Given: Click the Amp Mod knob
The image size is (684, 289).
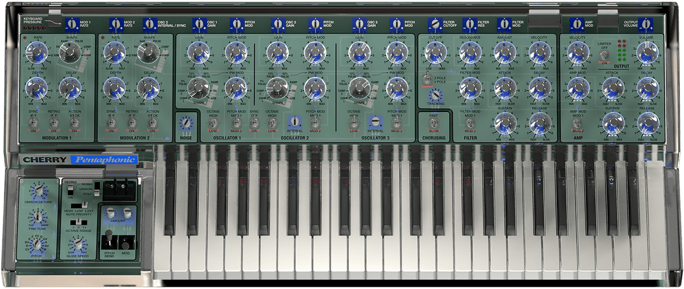Looking at the screenshot, I should 577,88.
